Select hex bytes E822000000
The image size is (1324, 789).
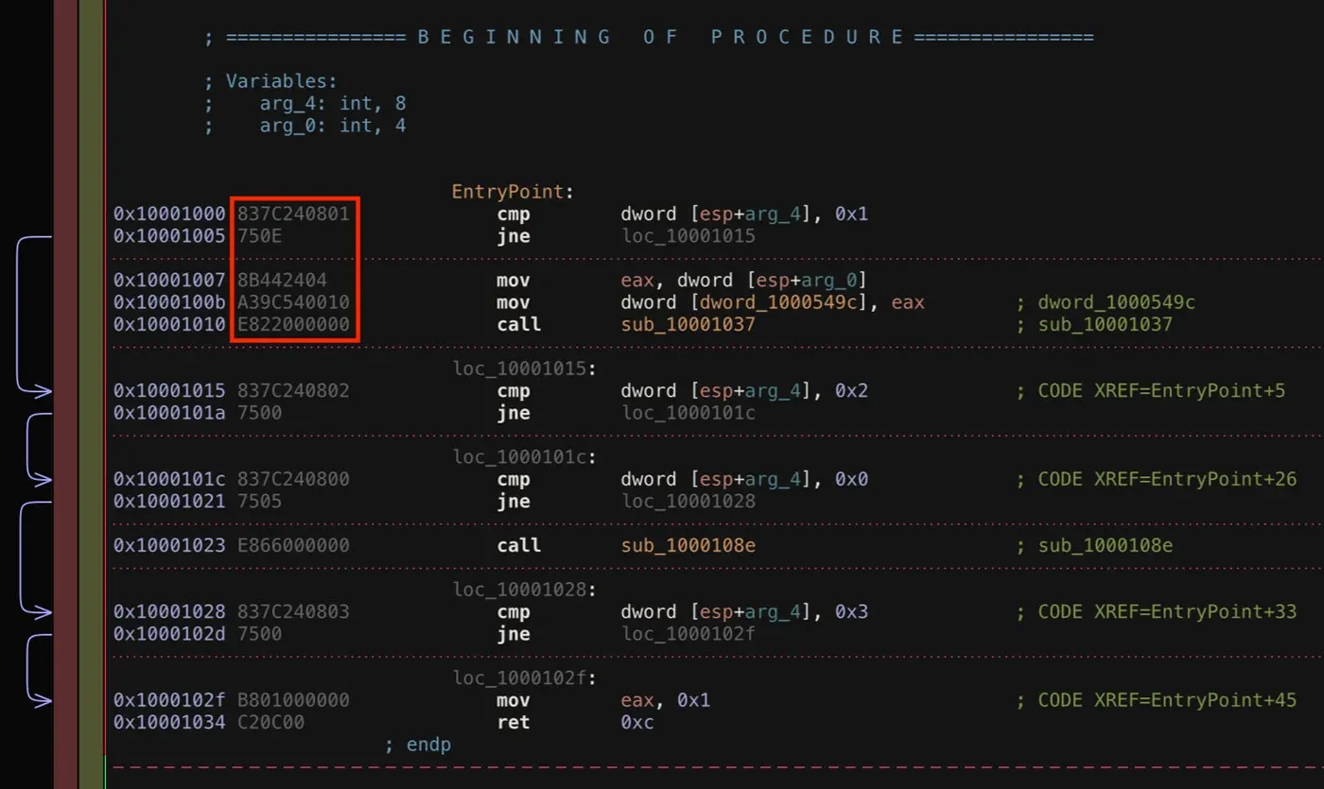click(x=293, y=325)
